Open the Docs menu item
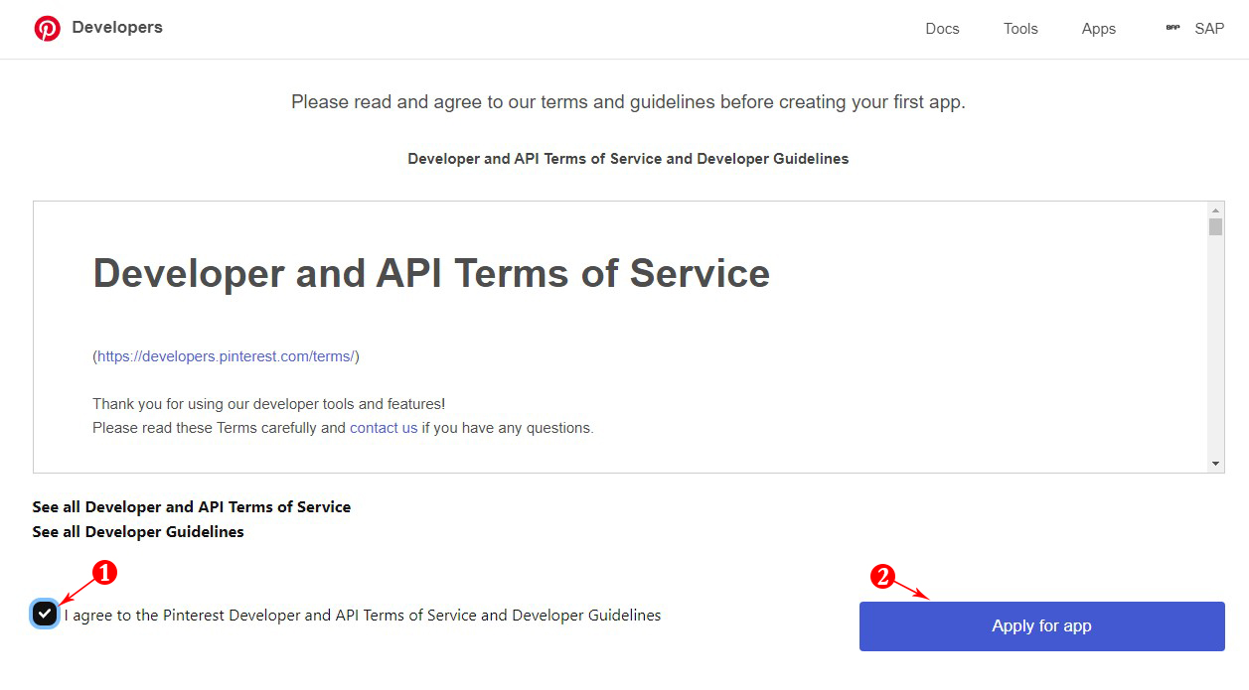Image resolution: width=1249 pixels, height=690 pixels. click(x=942, y=29)
